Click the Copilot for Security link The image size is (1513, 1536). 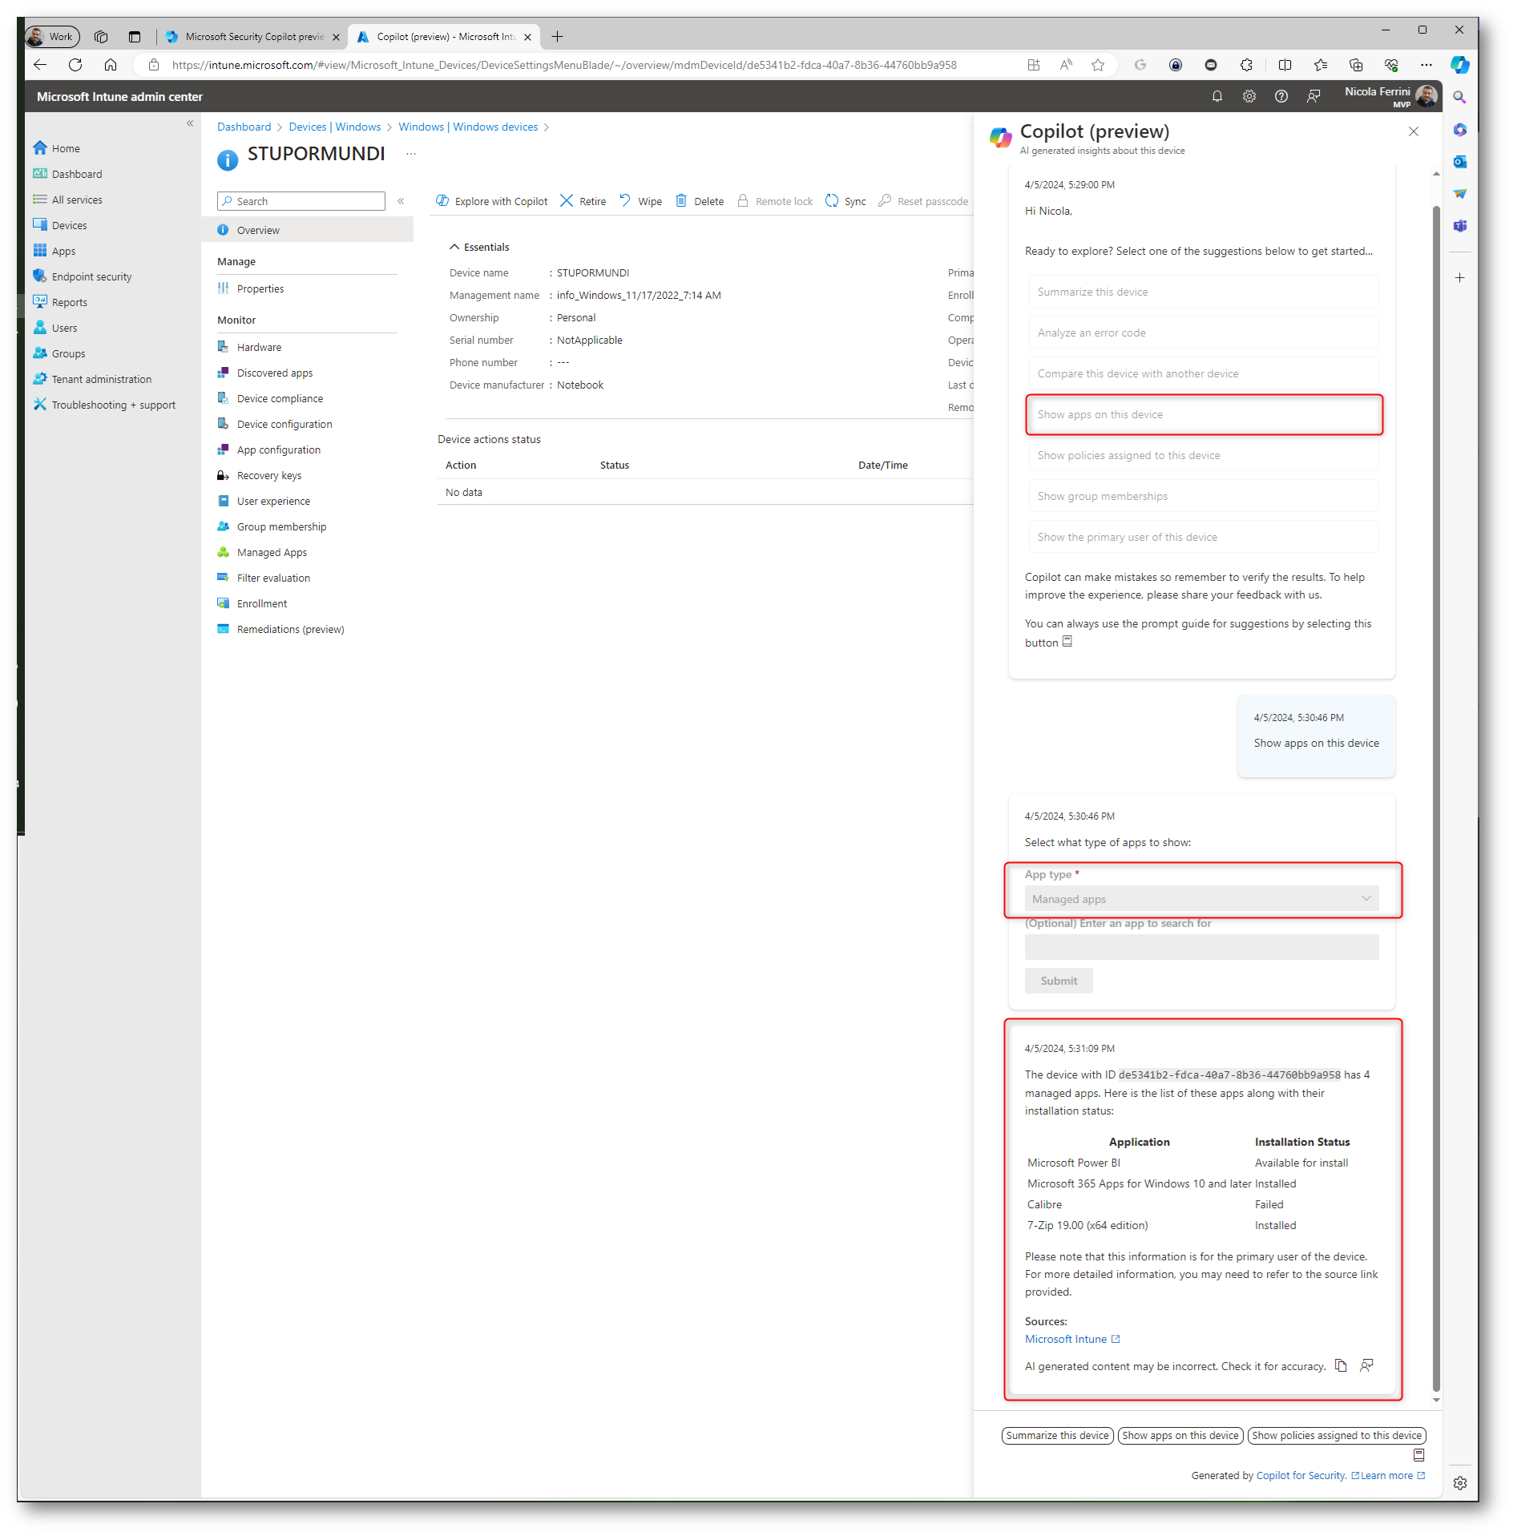(1301, 1475)
